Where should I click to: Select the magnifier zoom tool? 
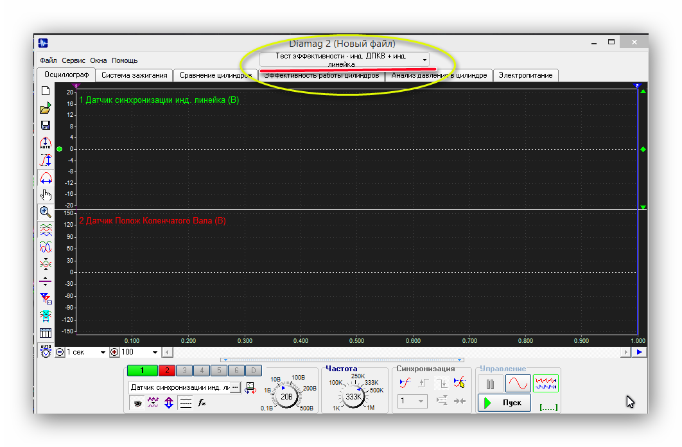(46, 212)
